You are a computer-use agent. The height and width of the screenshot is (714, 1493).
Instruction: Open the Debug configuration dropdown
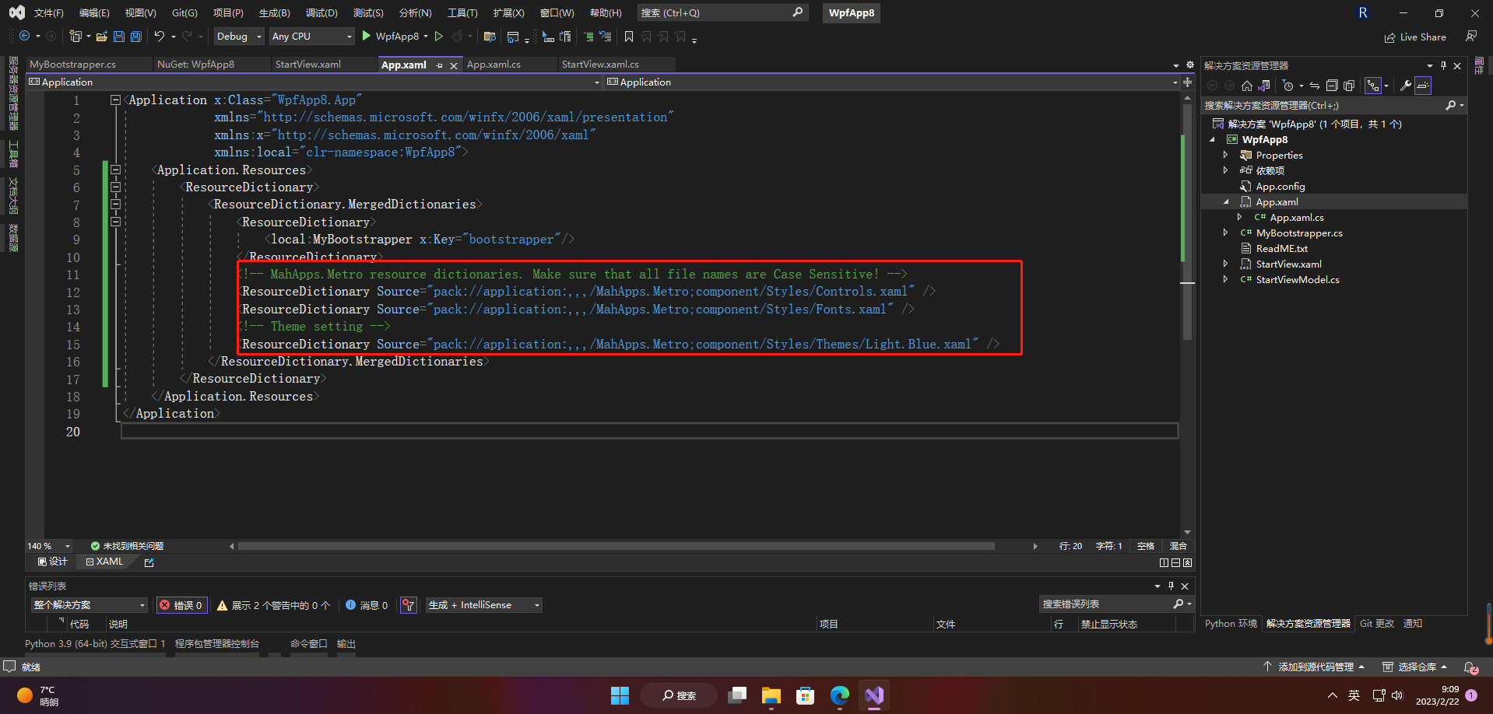238,37
